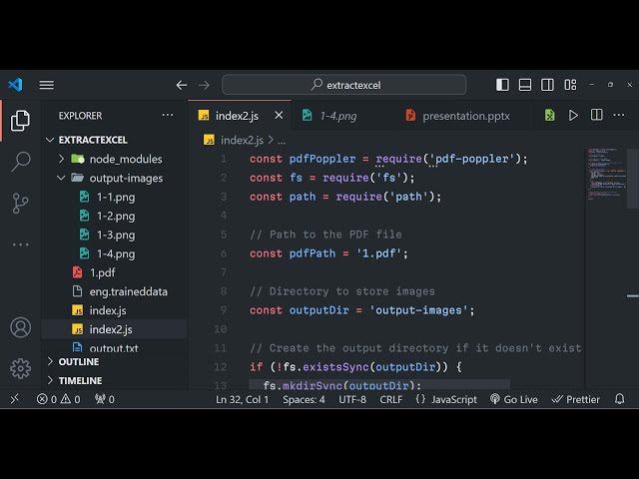Viewport: 639px width, 479px height.
Task: Switch to the 1-4.png tab
Action: pyautogui.click(x=337, y=116)
